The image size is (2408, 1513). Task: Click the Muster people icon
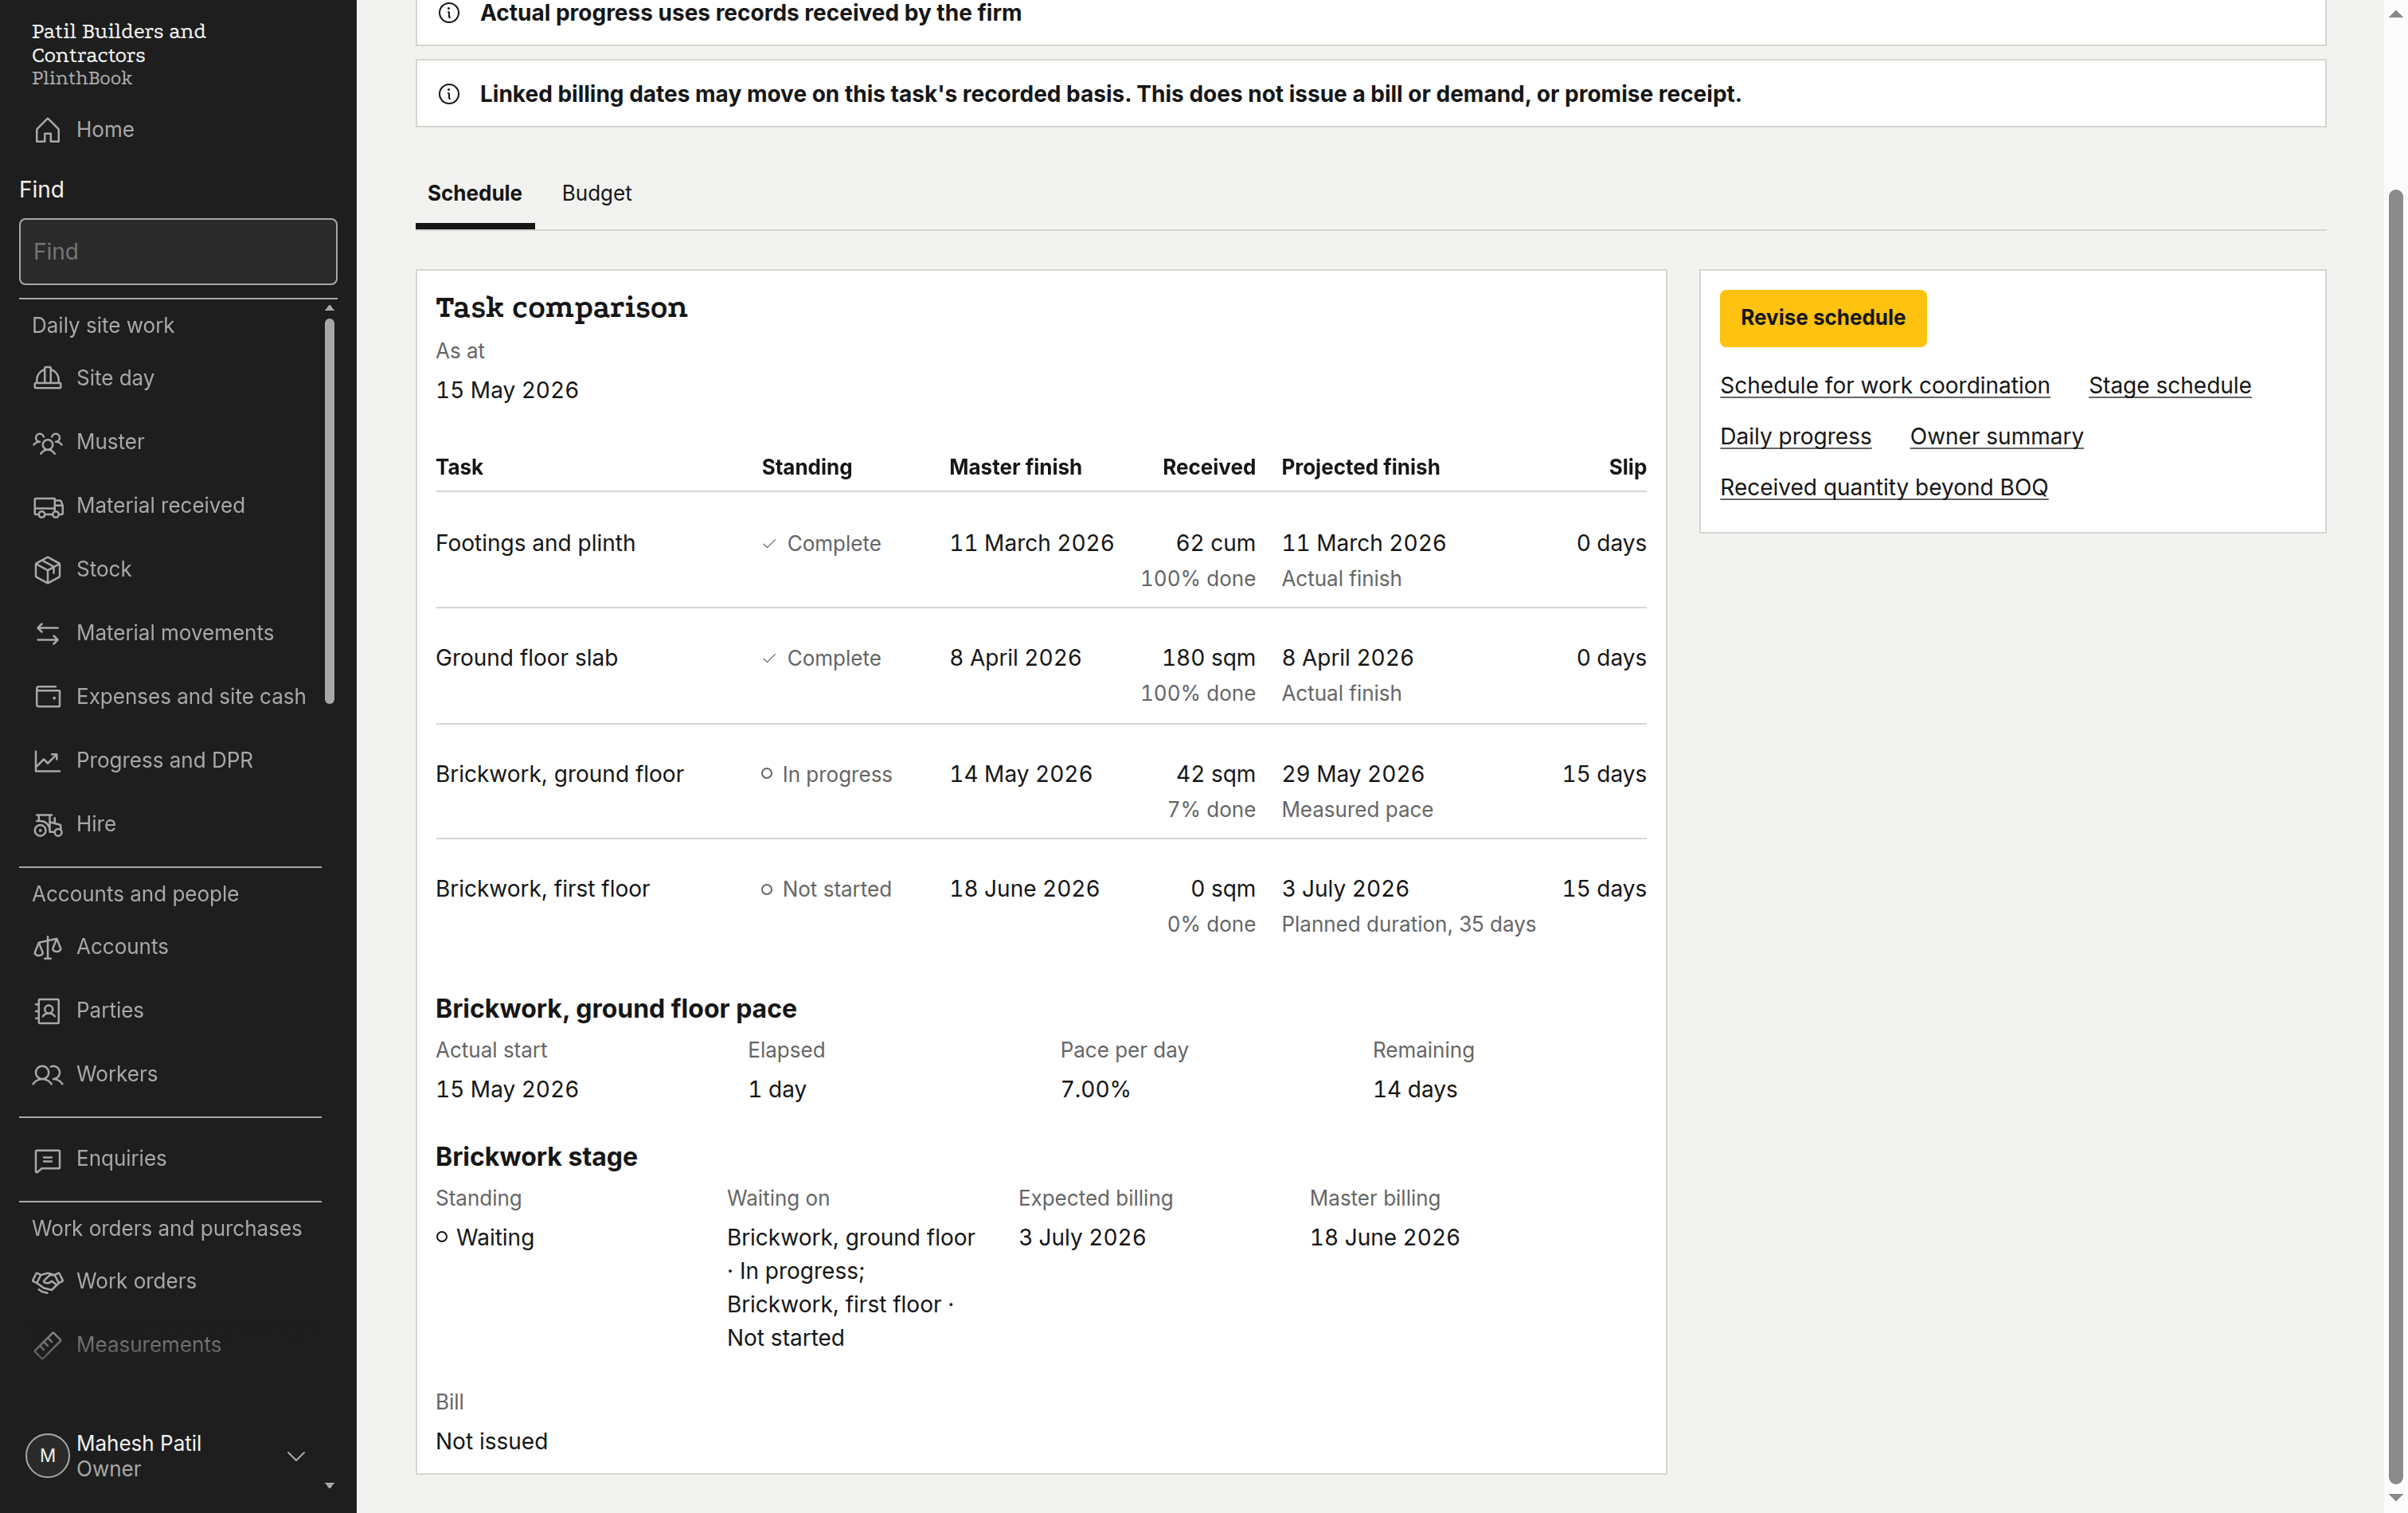tap(47, 442)
